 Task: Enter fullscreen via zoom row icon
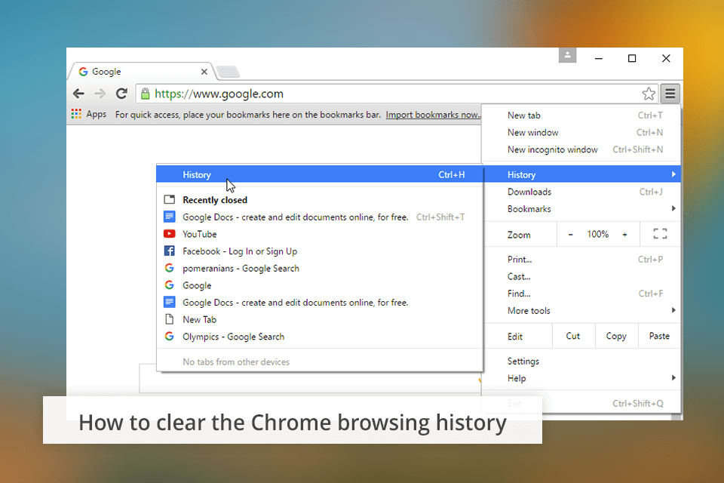click(x=661, y=234)
